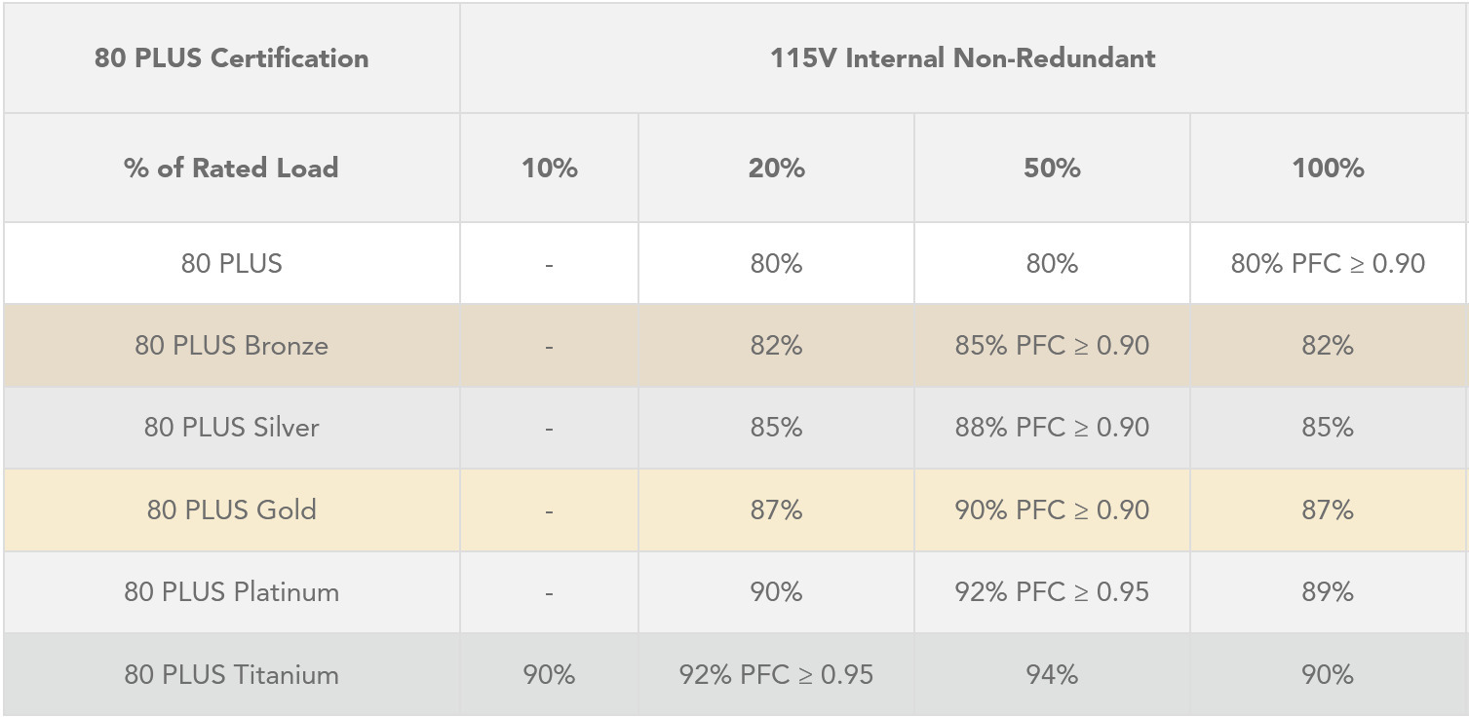Select Bronze 85% PFC ≥ 0.90 cell
Image resolution: width=1469 pixels, height=717 pixels.
click(1052, 346)
